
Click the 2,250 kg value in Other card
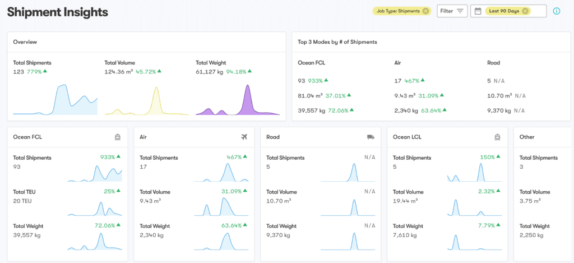click(531, 235)
